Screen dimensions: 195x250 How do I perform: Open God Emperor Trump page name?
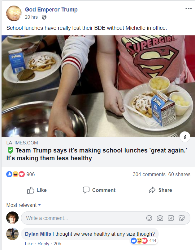point(51,10)
